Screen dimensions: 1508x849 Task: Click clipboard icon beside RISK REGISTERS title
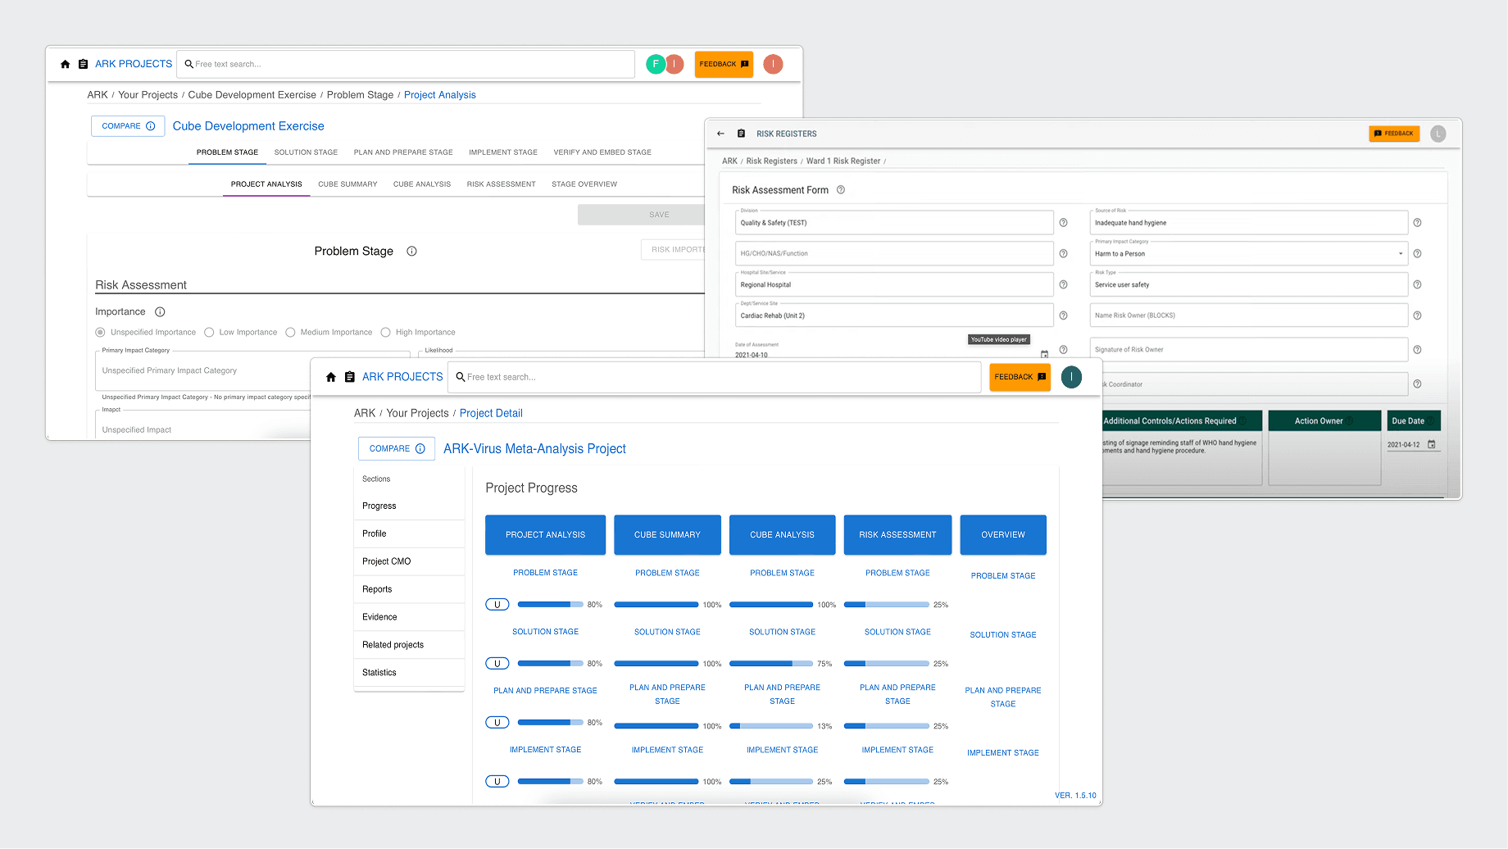pyautogui.click(x=741, y=134)
